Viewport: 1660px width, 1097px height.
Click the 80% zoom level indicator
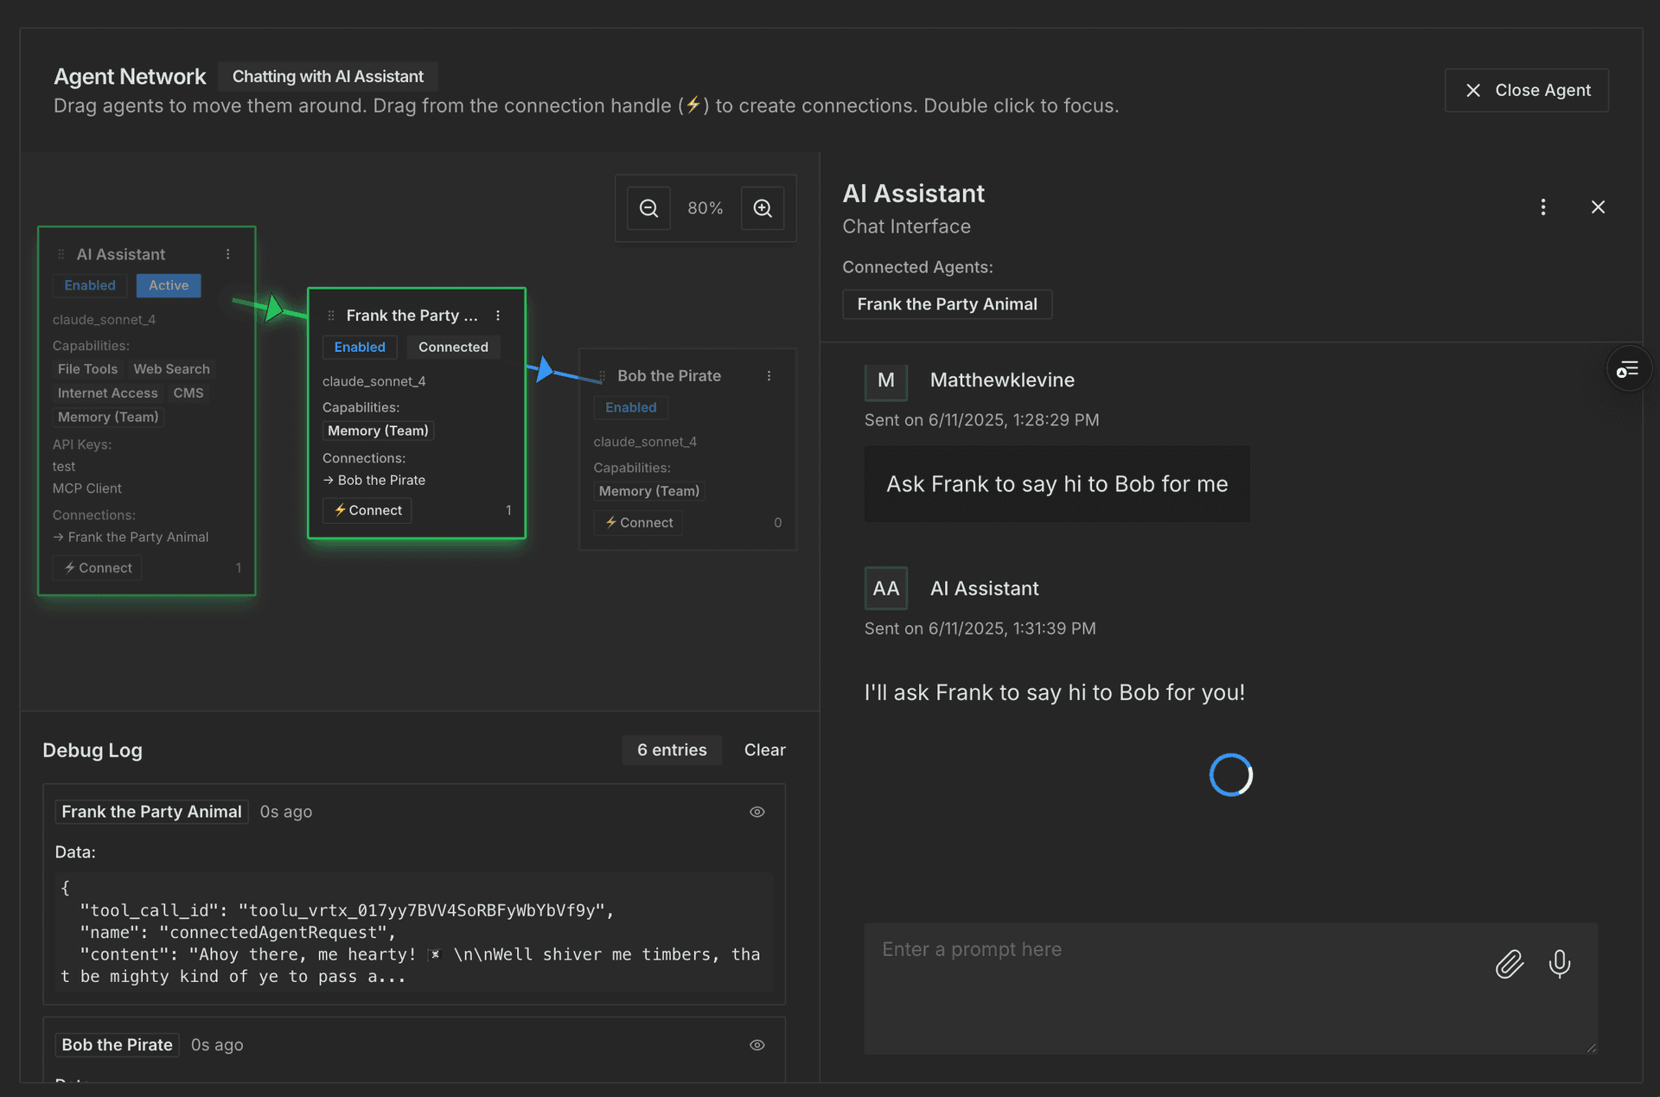point(705,208)
